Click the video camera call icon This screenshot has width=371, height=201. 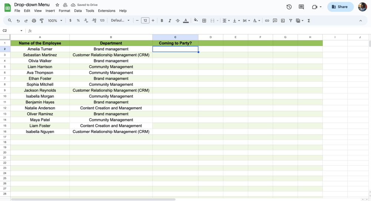point(315,7)
